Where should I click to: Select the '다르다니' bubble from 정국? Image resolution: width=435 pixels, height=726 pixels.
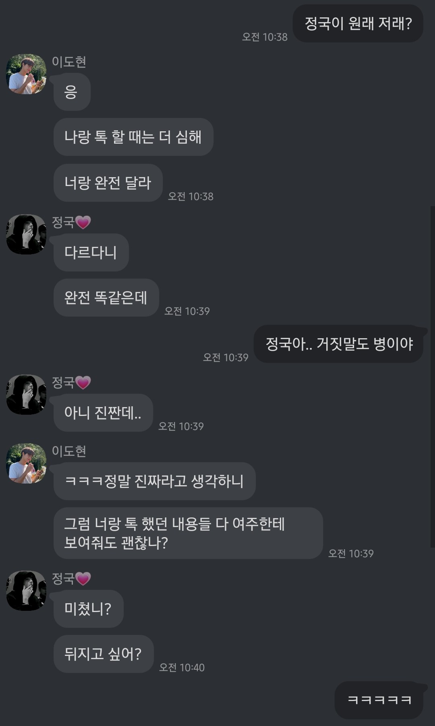91,252
